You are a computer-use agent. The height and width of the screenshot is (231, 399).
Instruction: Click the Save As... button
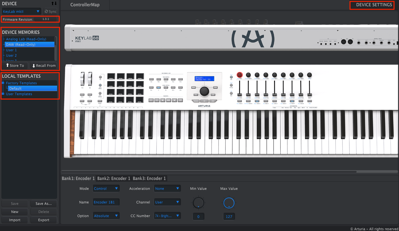click(x=43, y=203)
